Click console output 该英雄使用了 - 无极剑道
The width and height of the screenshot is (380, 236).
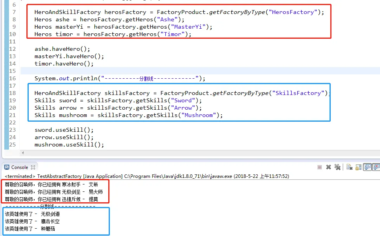(32, 214)
